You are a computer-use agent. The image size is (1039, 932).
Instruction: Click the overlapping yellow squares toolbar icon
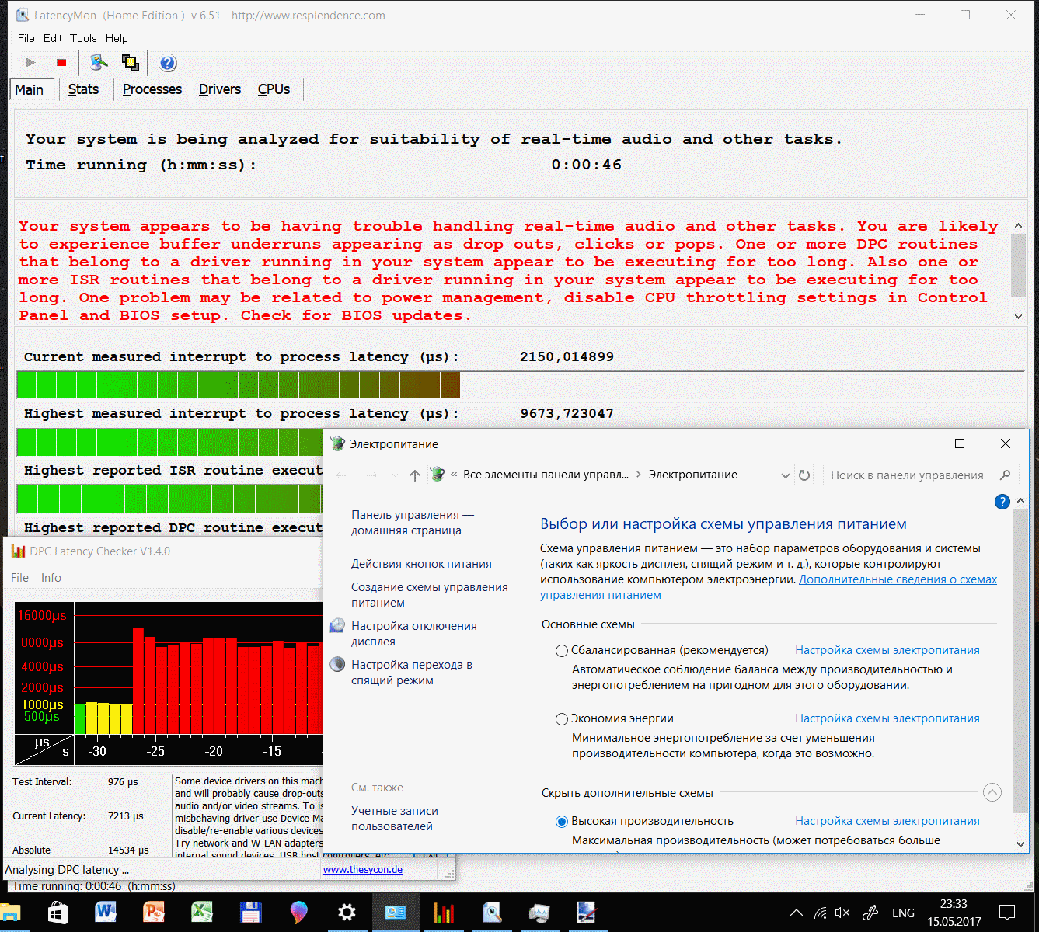coord(131,63)
